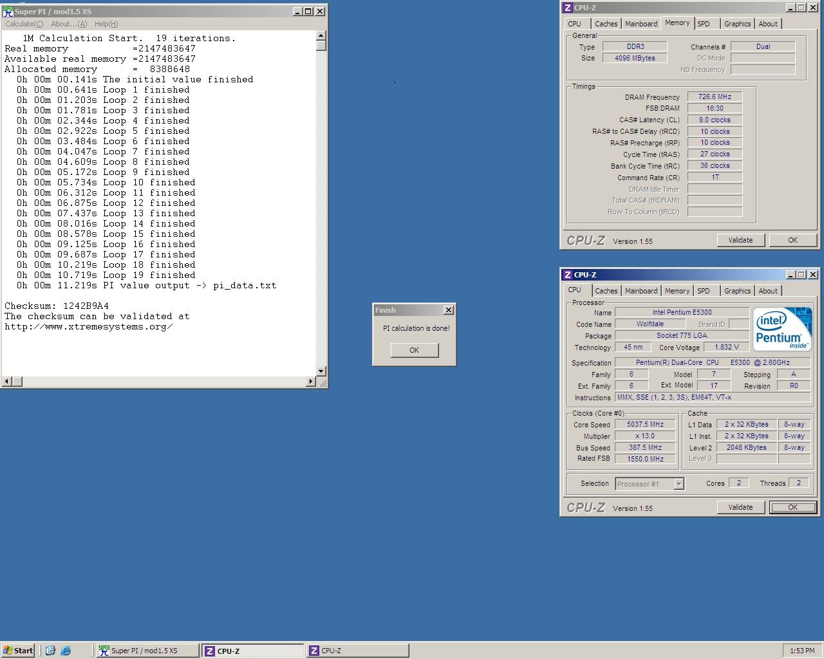Launch the first quick launch icon beside Start

coord(50,651)
